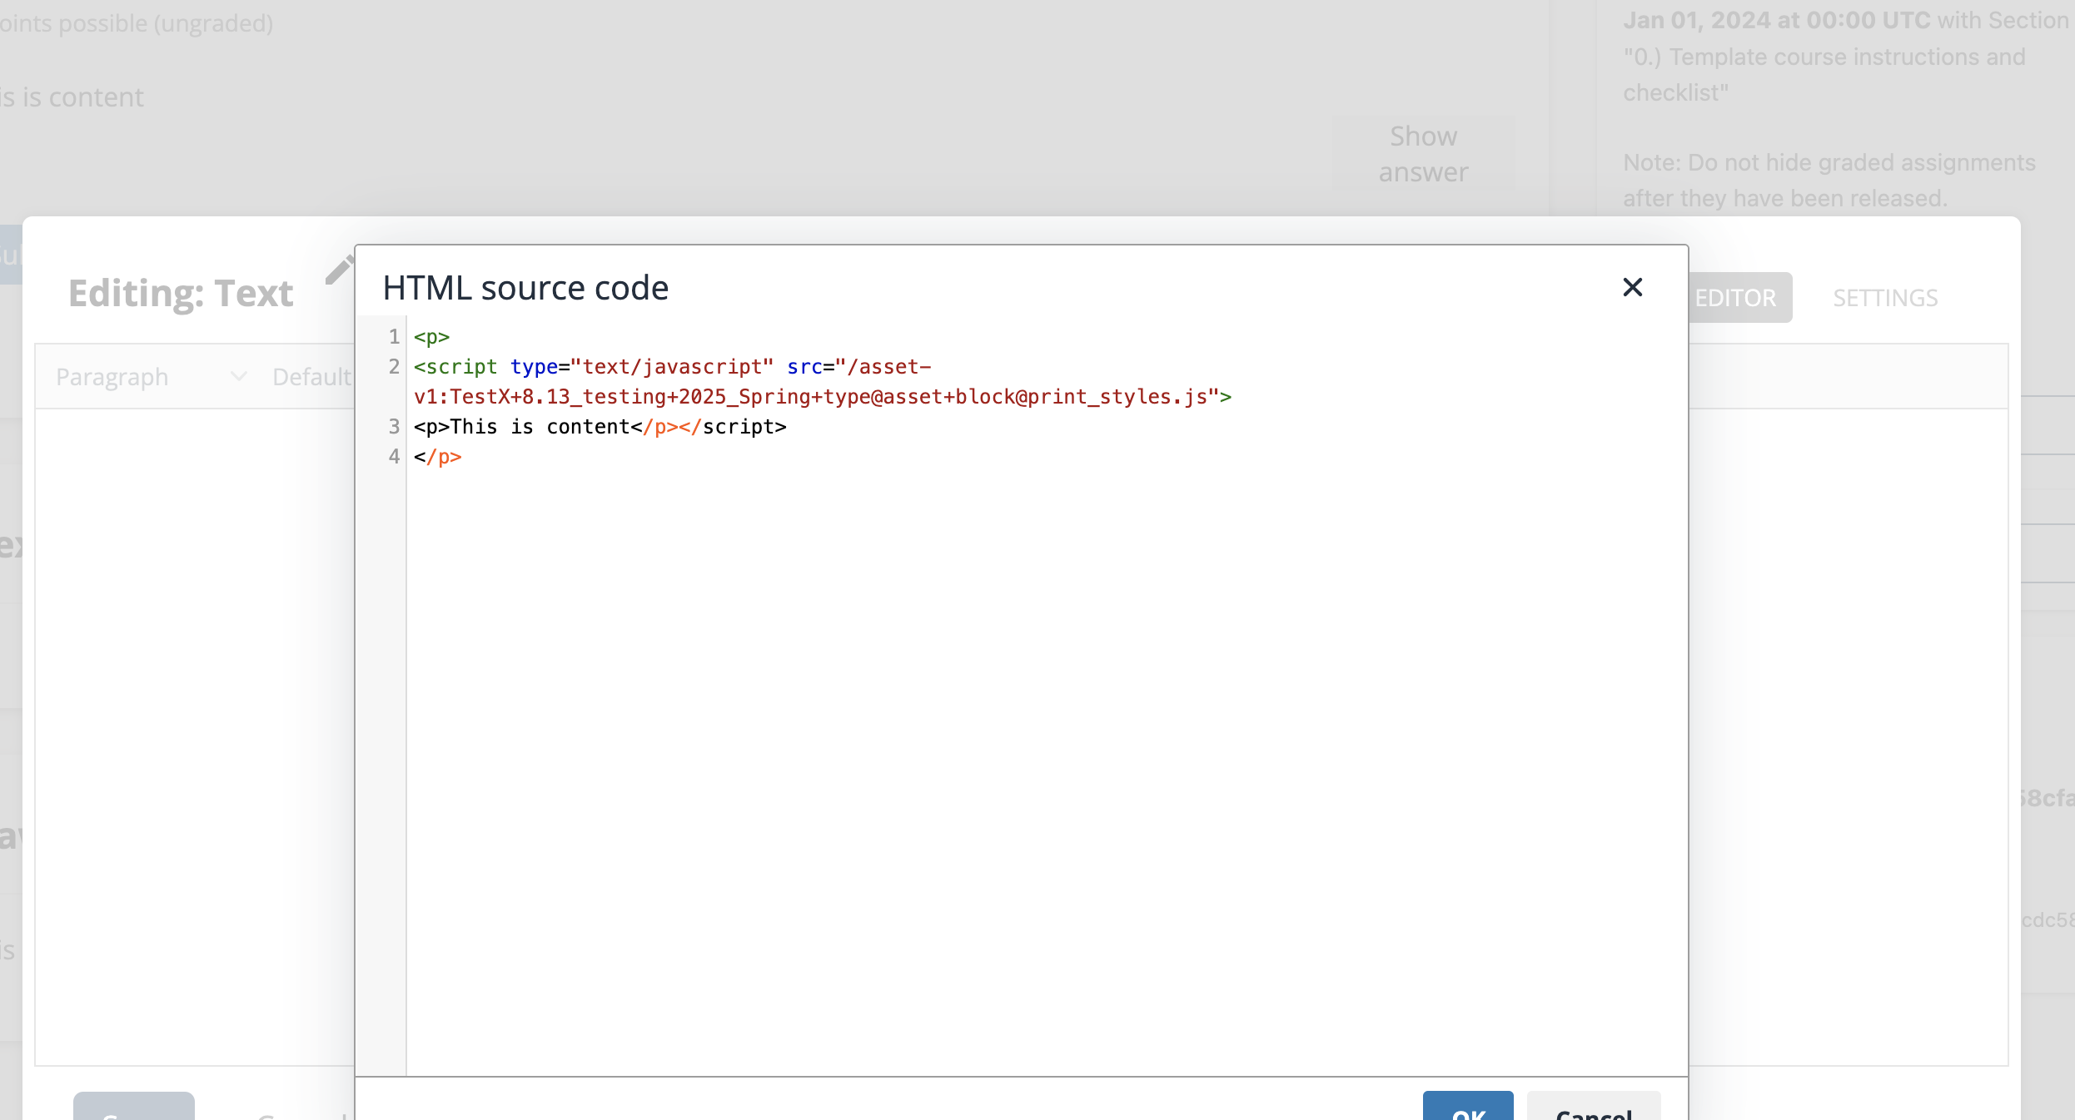2075x1120 pixels.
Task: Click the pencil edit icon beside Editing: Text
Action: [x=339, y=270]
